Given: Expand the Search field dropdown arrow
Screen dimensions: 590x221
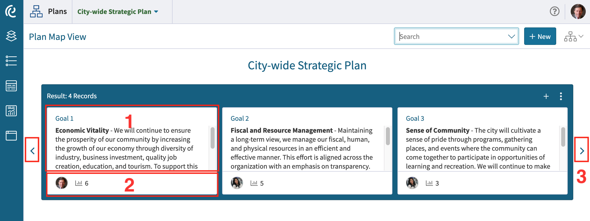Looking at the screenshot, I should coord(511,36).
